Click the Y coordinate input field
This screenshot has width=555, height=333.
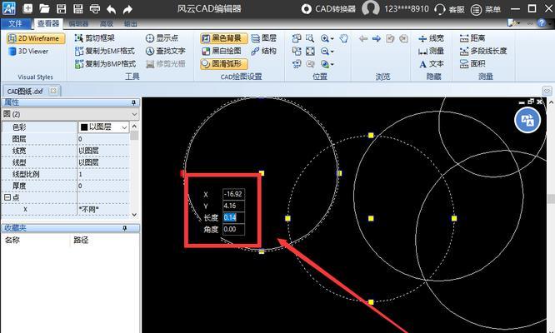click(233, 206)
